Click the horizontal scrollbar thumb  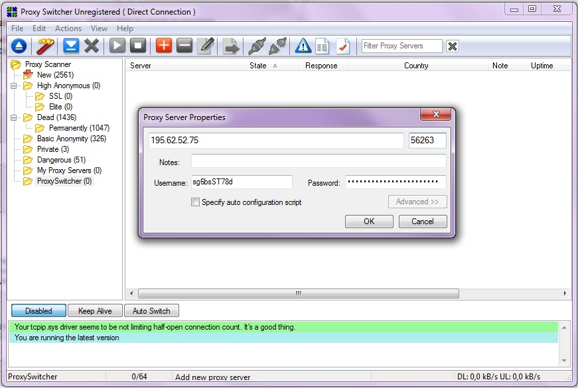(x=299, y=294)
